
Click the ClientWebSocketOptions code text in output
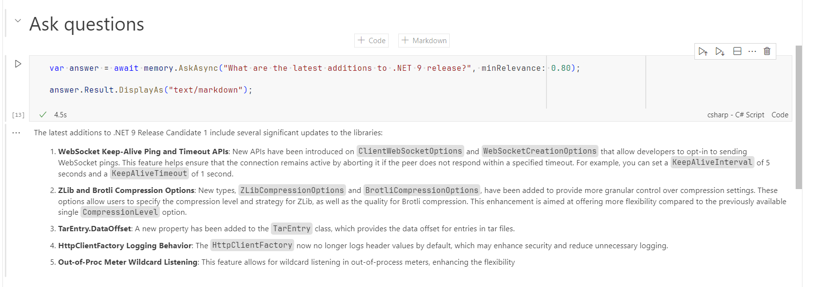[x=410, y=151]
